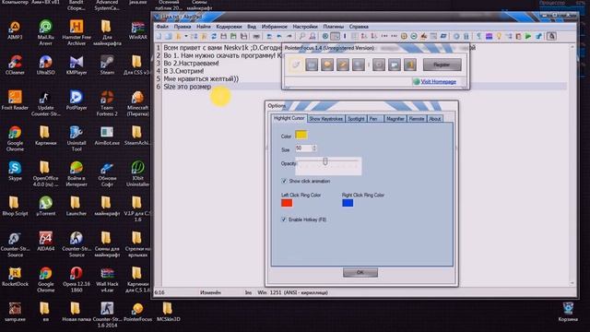Select the Opera 12.16 desktop icon

(x=77, y=279)
